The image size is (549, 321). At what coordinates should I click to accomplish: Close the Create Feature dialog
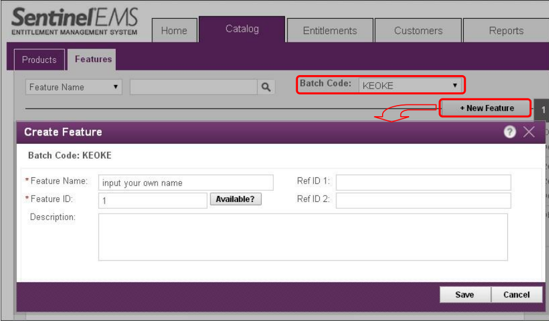[x=529, y=132]
